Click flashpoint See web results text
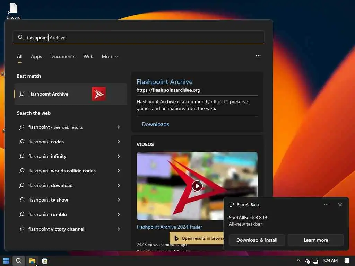The image size is (355, 266). pyautogui.click(x=55, y=127)
